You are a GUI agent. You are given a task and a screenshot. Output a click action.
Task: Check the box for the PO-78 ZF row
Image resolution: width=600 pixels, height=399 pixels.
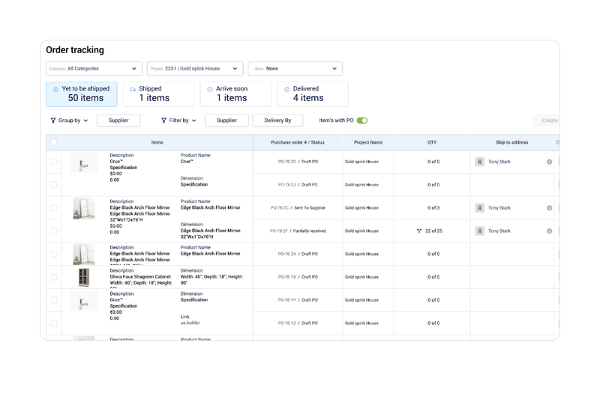pos(54,231)
